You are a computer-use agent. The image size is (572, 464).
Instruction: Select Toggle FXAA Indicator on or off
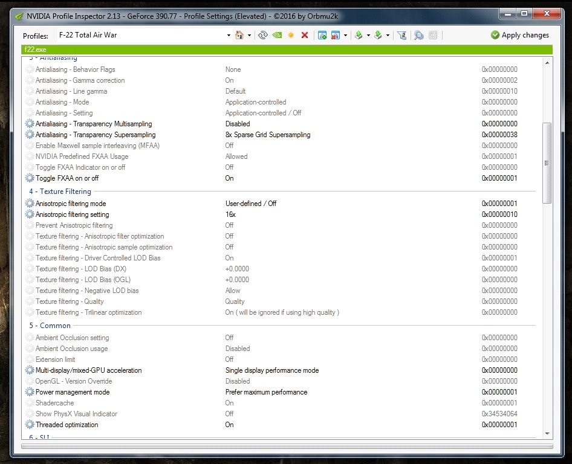click(80, 167)
